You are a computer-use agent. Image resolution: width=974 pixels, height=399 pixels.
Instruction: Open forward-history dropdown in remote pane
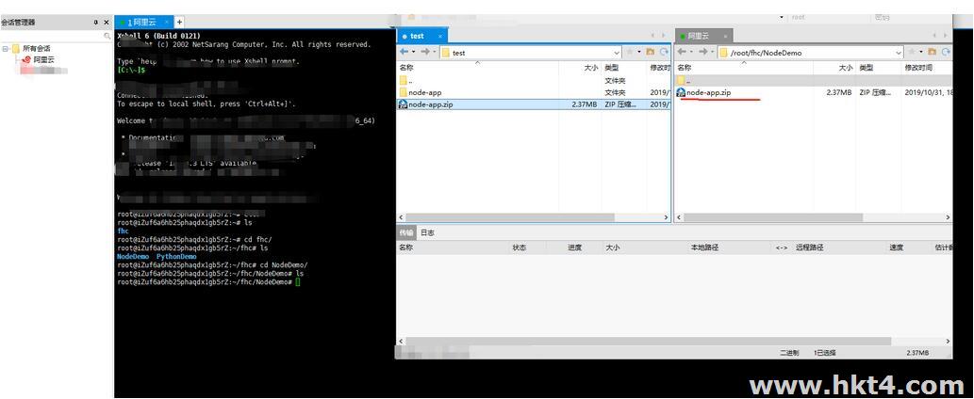coord(712,52)
